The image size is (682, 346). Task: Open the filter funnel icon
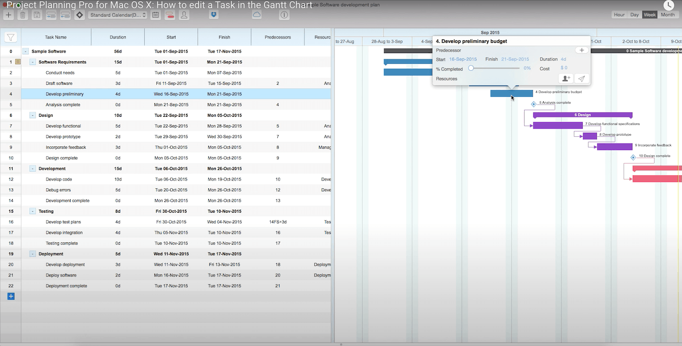(11, 37)
